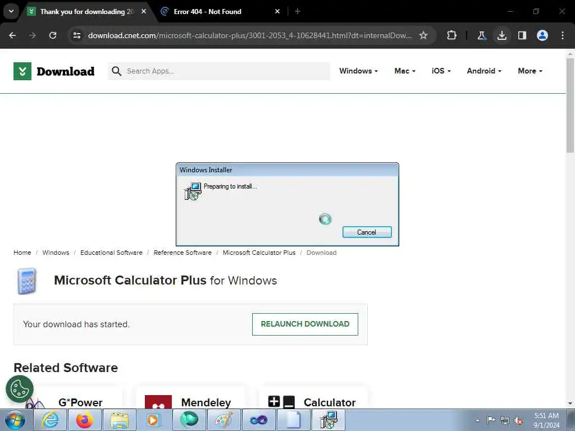Open the Chrome extensions puzzle icon
The image size is (575, 431).
(452, 35)
